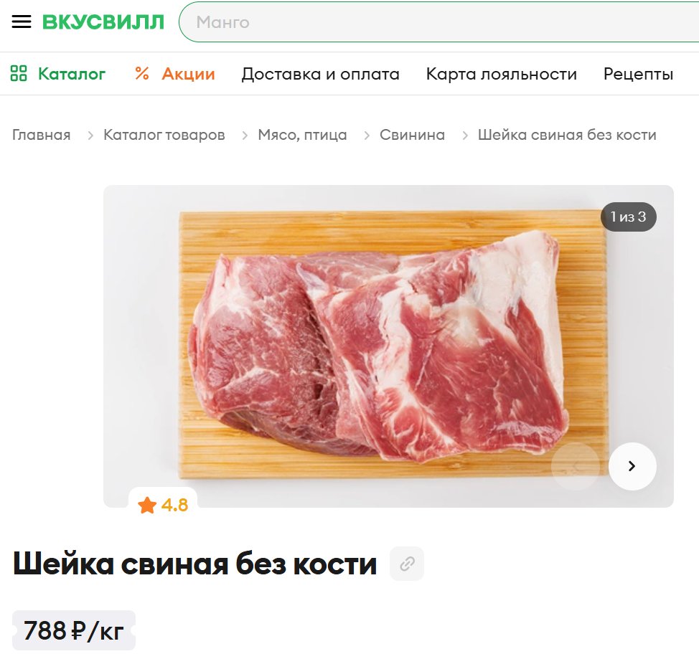Go to Доставка и оплата page
The width and height of the screenshot is (699, 659).
tap(321, 74)
